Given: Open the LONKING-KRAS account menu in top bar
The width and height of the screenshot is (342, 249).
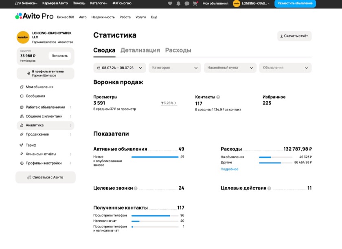Looking at the screenshot, I should (251, 4).
